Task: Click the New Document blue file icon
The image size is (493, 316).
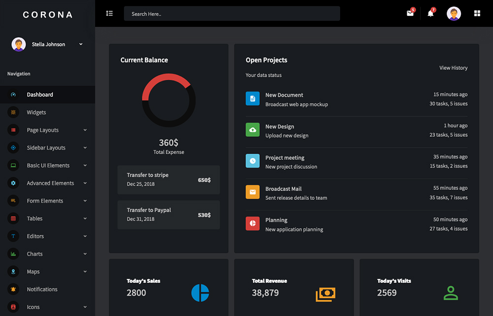Action: [x=252, y=98]
